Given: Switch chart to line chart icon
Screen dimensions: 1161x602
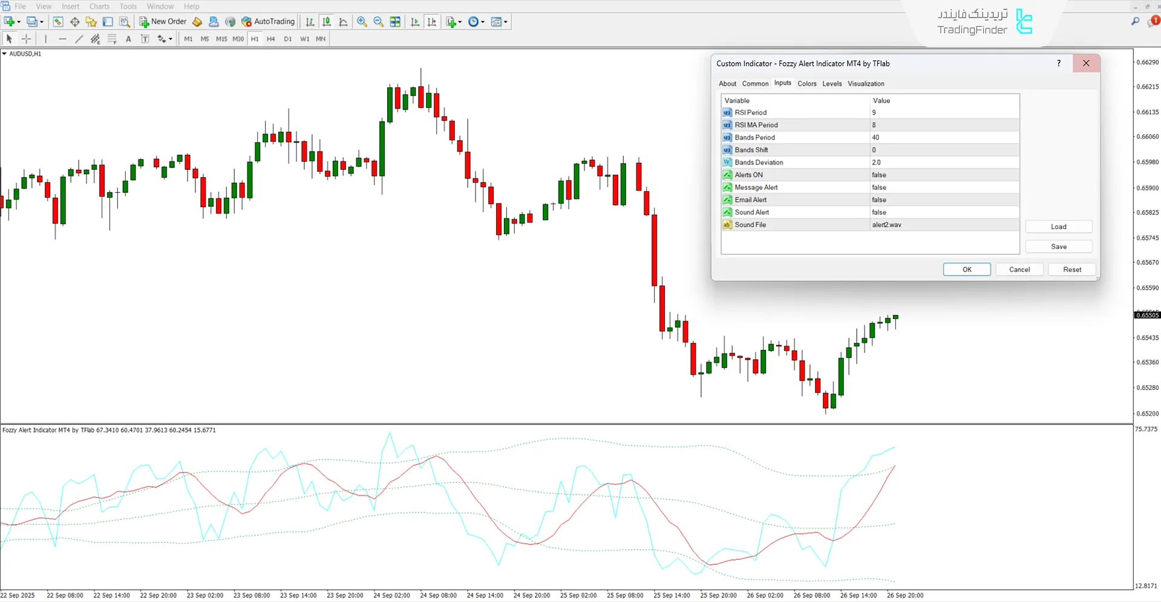Looking at the screenshot, I should [x=344, y=22].
